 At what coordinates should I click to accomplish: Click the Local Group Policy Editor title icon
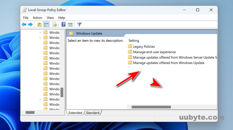[24, 10]
